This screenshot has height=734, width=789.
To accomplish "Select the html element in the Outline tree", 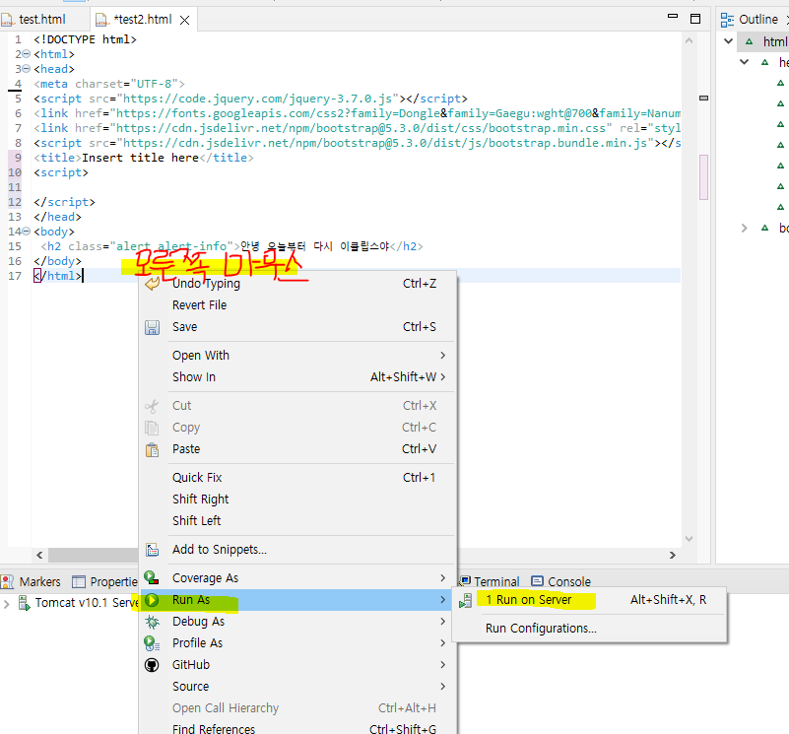I will coord(774,41).
